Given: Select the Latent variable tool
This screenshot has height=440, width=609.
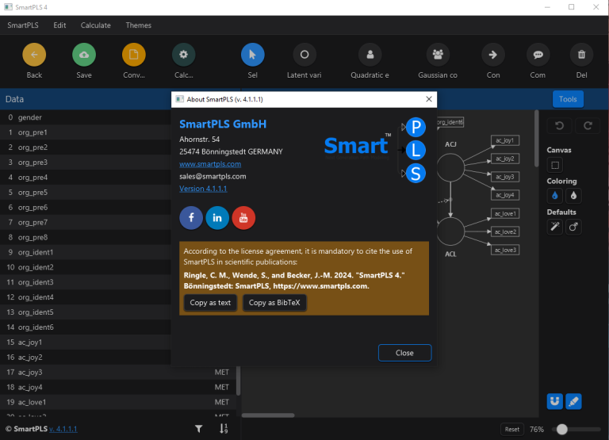Looking at the screenshot, I should (x=304, y=55).
